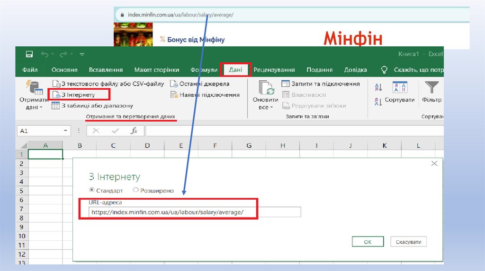Select column A header
The width and height of the screenshot is (485, 271).
tap(45, 145)
